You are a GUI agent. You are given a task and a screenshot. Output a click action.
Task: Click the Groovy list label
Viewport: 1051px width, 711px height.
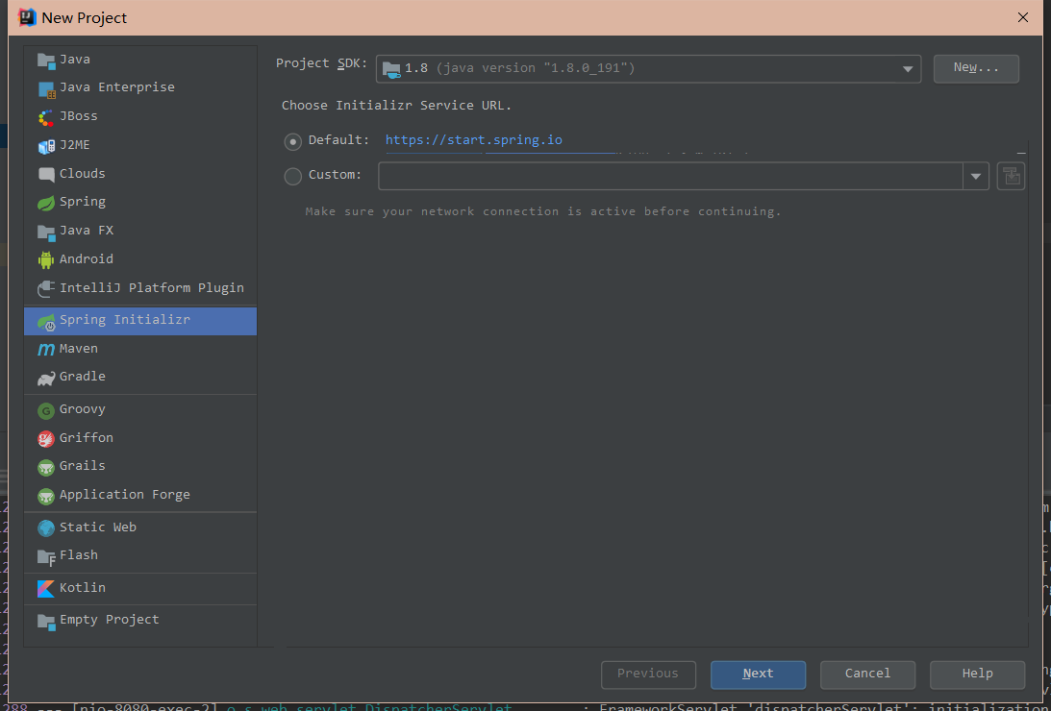(82, 409)
